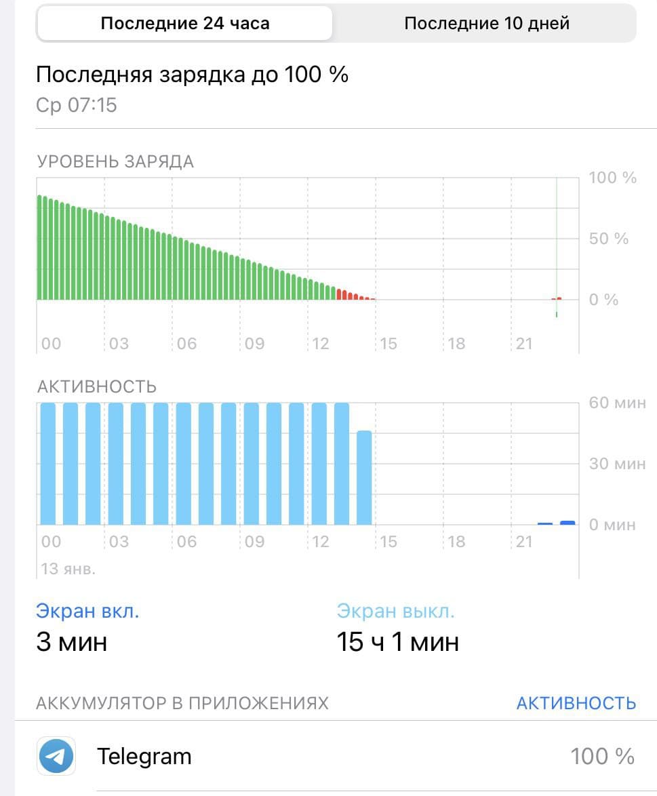The width and height of the screenshot is (657, 796).
Task: Tap the "Последняя зарядка до 100 %" heading
Action: coord(192,75)
